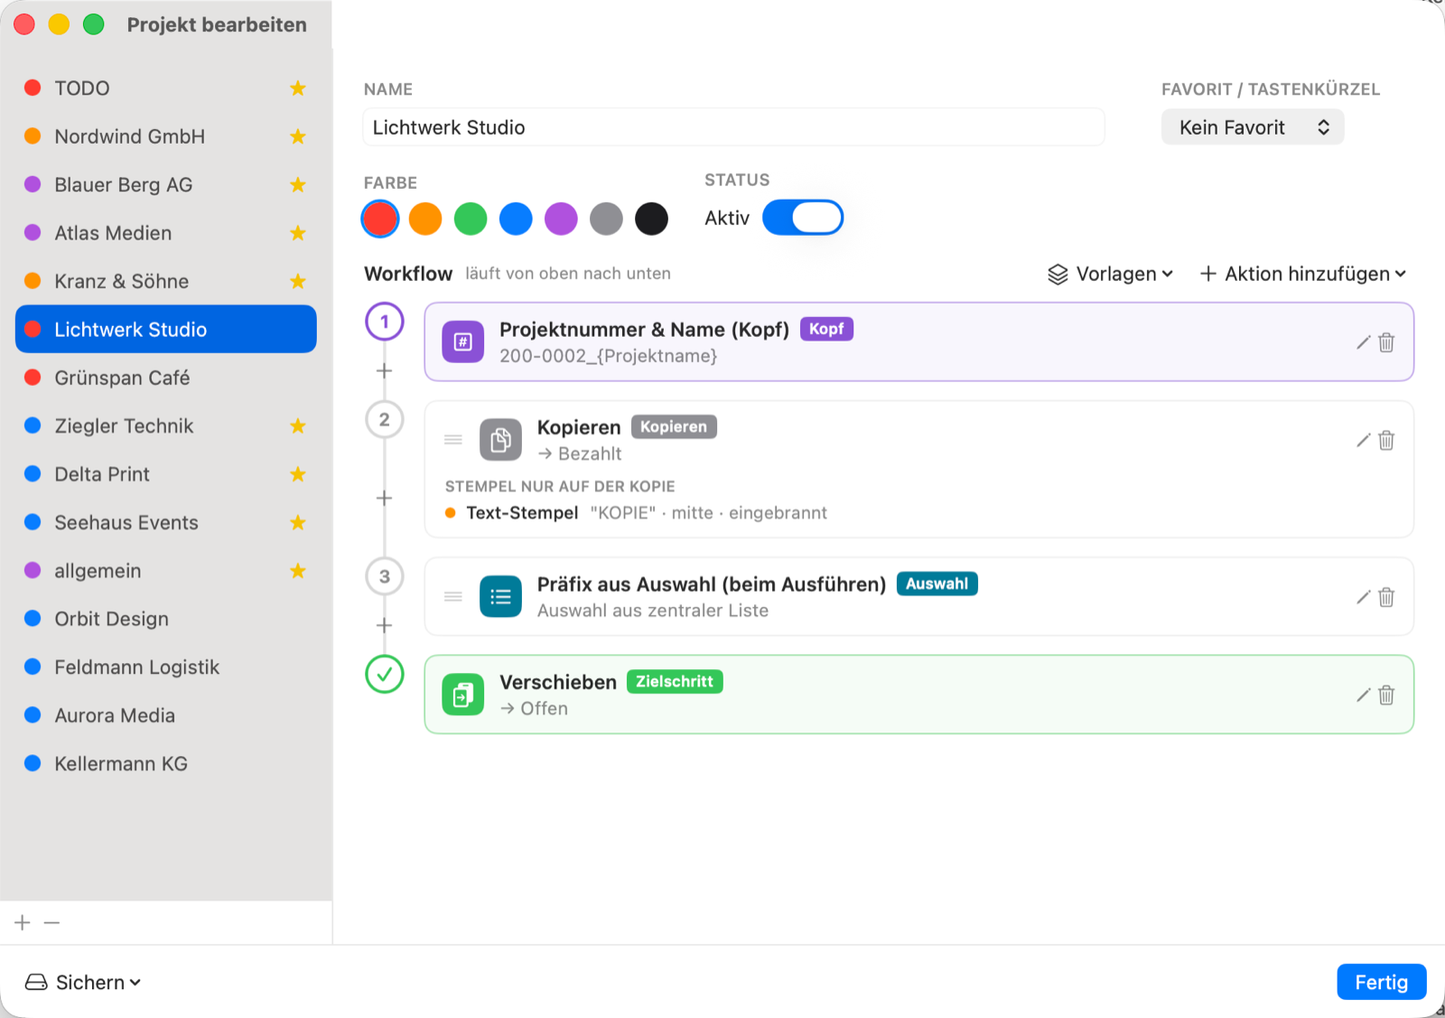Select the Nordwind GmbH project
The height and width of the screenshot is (1018, 1445).
click(x=166, y=136)
